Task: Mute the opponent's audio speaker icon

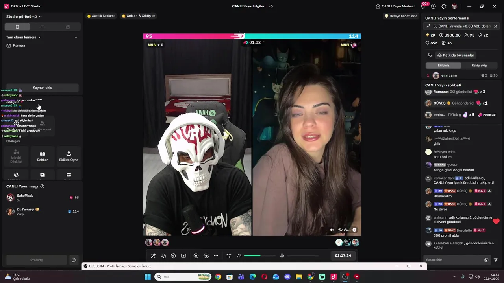Action: tap(332, 230)
